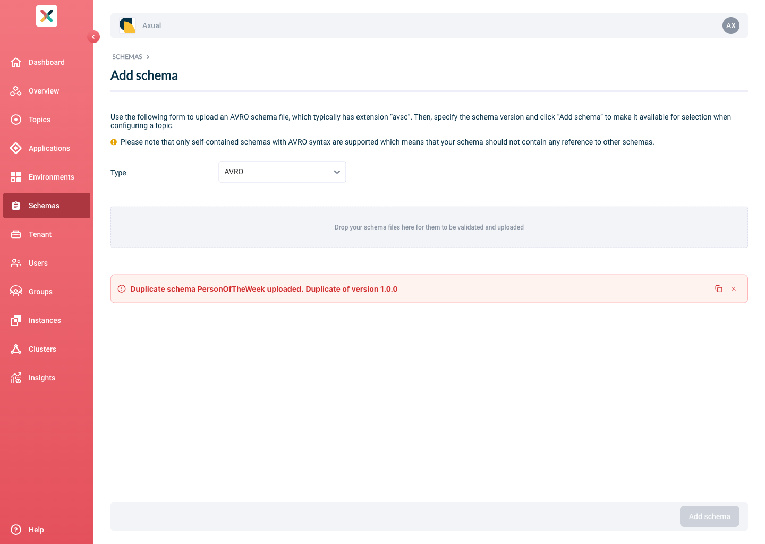
Task: Click the SCHEMAS breadcrumb link
Action: pos(127,57)
